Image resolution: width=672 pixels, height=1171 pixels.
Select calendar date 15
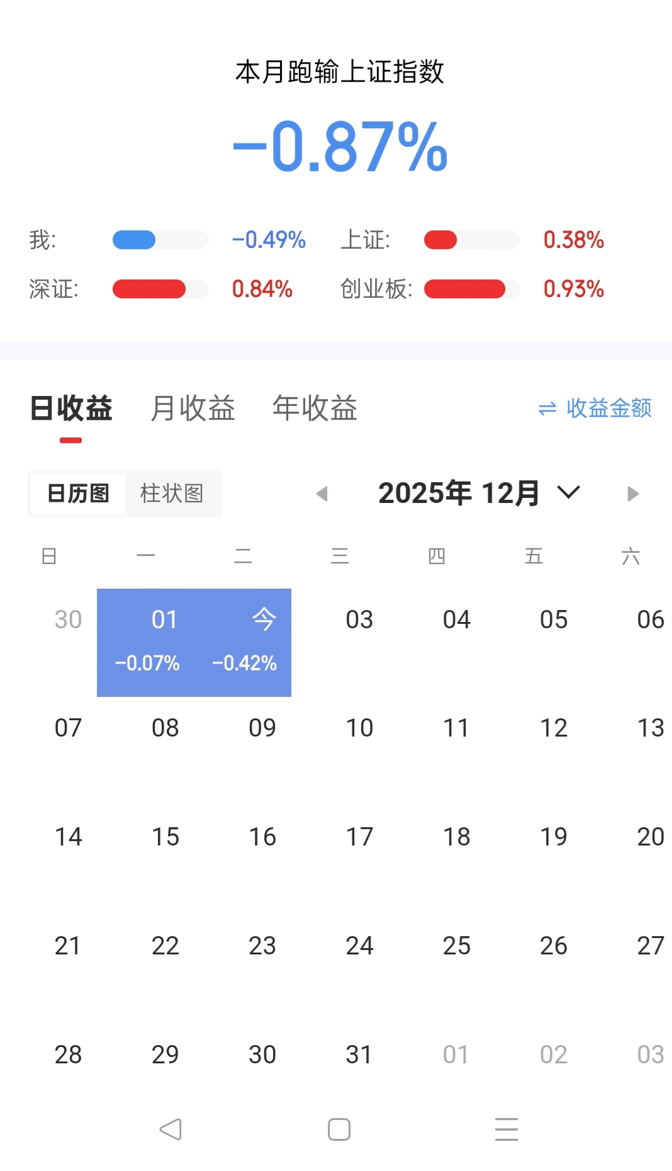(165, 837)
